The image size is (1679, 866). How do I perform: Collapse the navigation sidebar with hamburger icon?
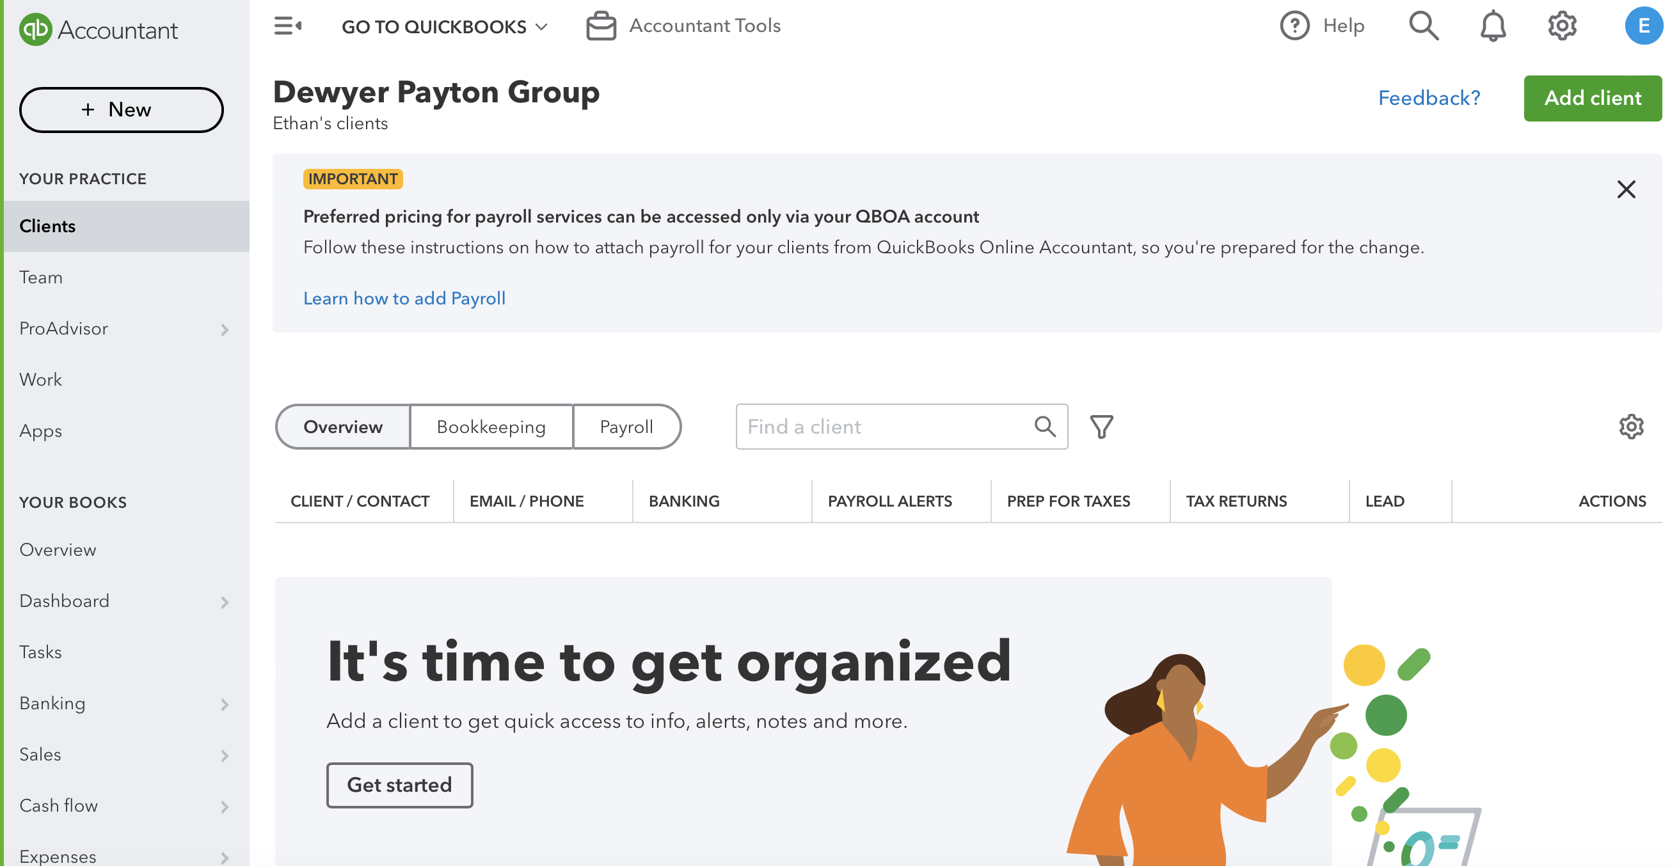coord(287,26)
